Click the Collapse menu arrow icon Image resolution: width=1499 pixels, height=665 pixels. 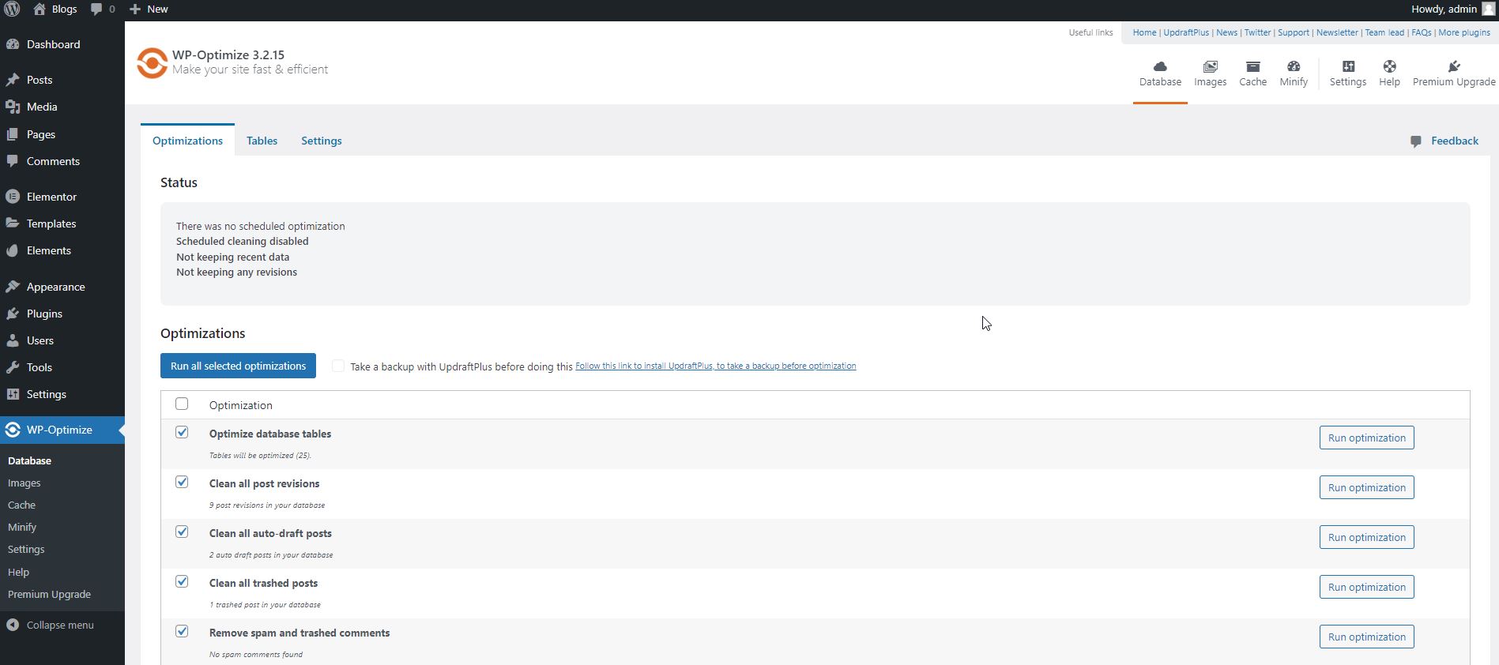13,625
